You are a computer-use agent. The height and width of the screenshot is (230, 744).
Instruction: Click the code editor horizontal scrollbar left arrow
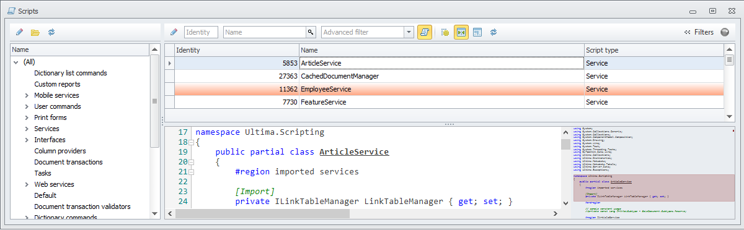(x=170, y=213)
